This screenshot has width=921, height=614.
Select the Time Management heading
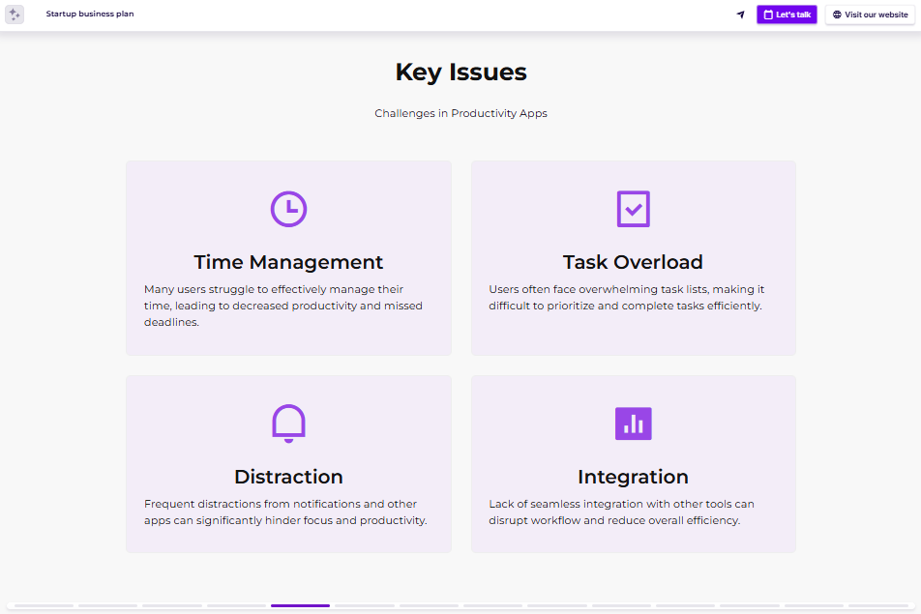pyautogui.click(x=288, y=262)
